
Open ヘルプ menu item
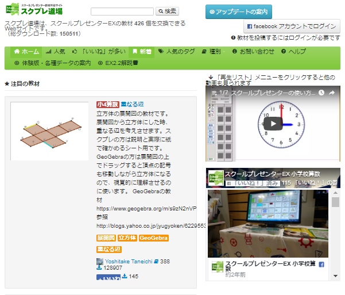pyautogui.click(x=293, y=52)
